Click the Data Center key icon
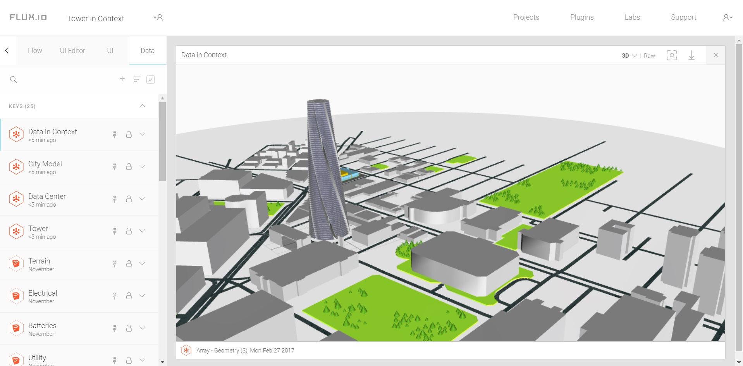The width and height of the screenshot is (743, 366). point(16,199)
